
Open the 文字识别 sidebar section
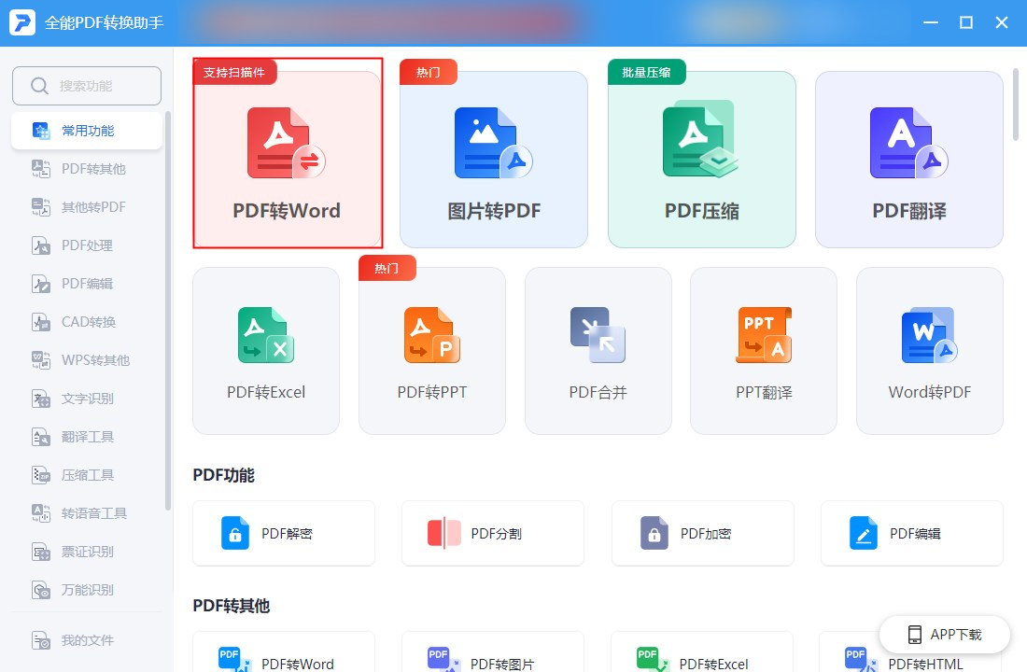(x=86, y=398)
